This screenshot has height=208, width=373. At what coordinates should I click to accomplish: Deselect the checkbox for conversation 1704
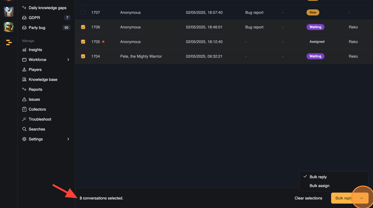pyautogui.click(x=83, y=56)
